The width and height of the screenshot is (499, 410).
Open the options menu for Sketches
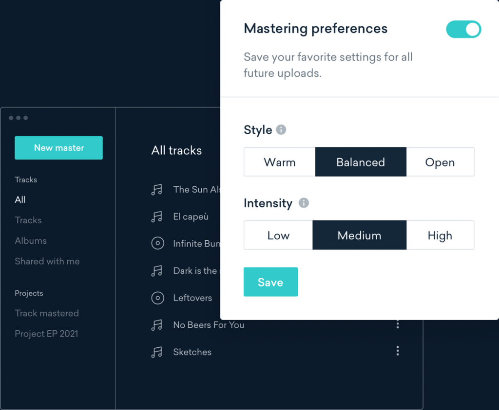[398, 351]
